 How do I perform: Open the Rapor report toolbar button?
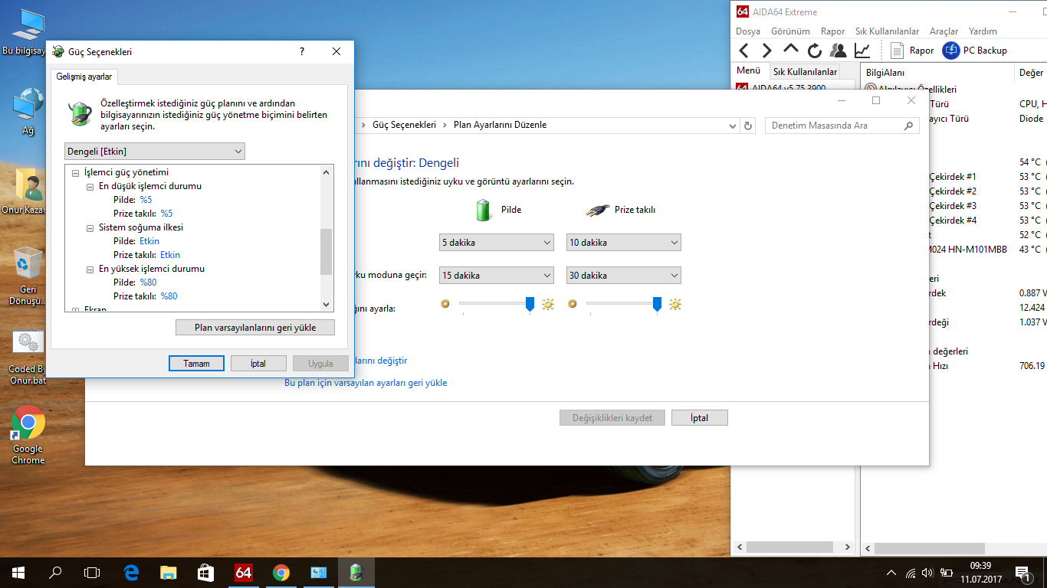coord(912,51)
